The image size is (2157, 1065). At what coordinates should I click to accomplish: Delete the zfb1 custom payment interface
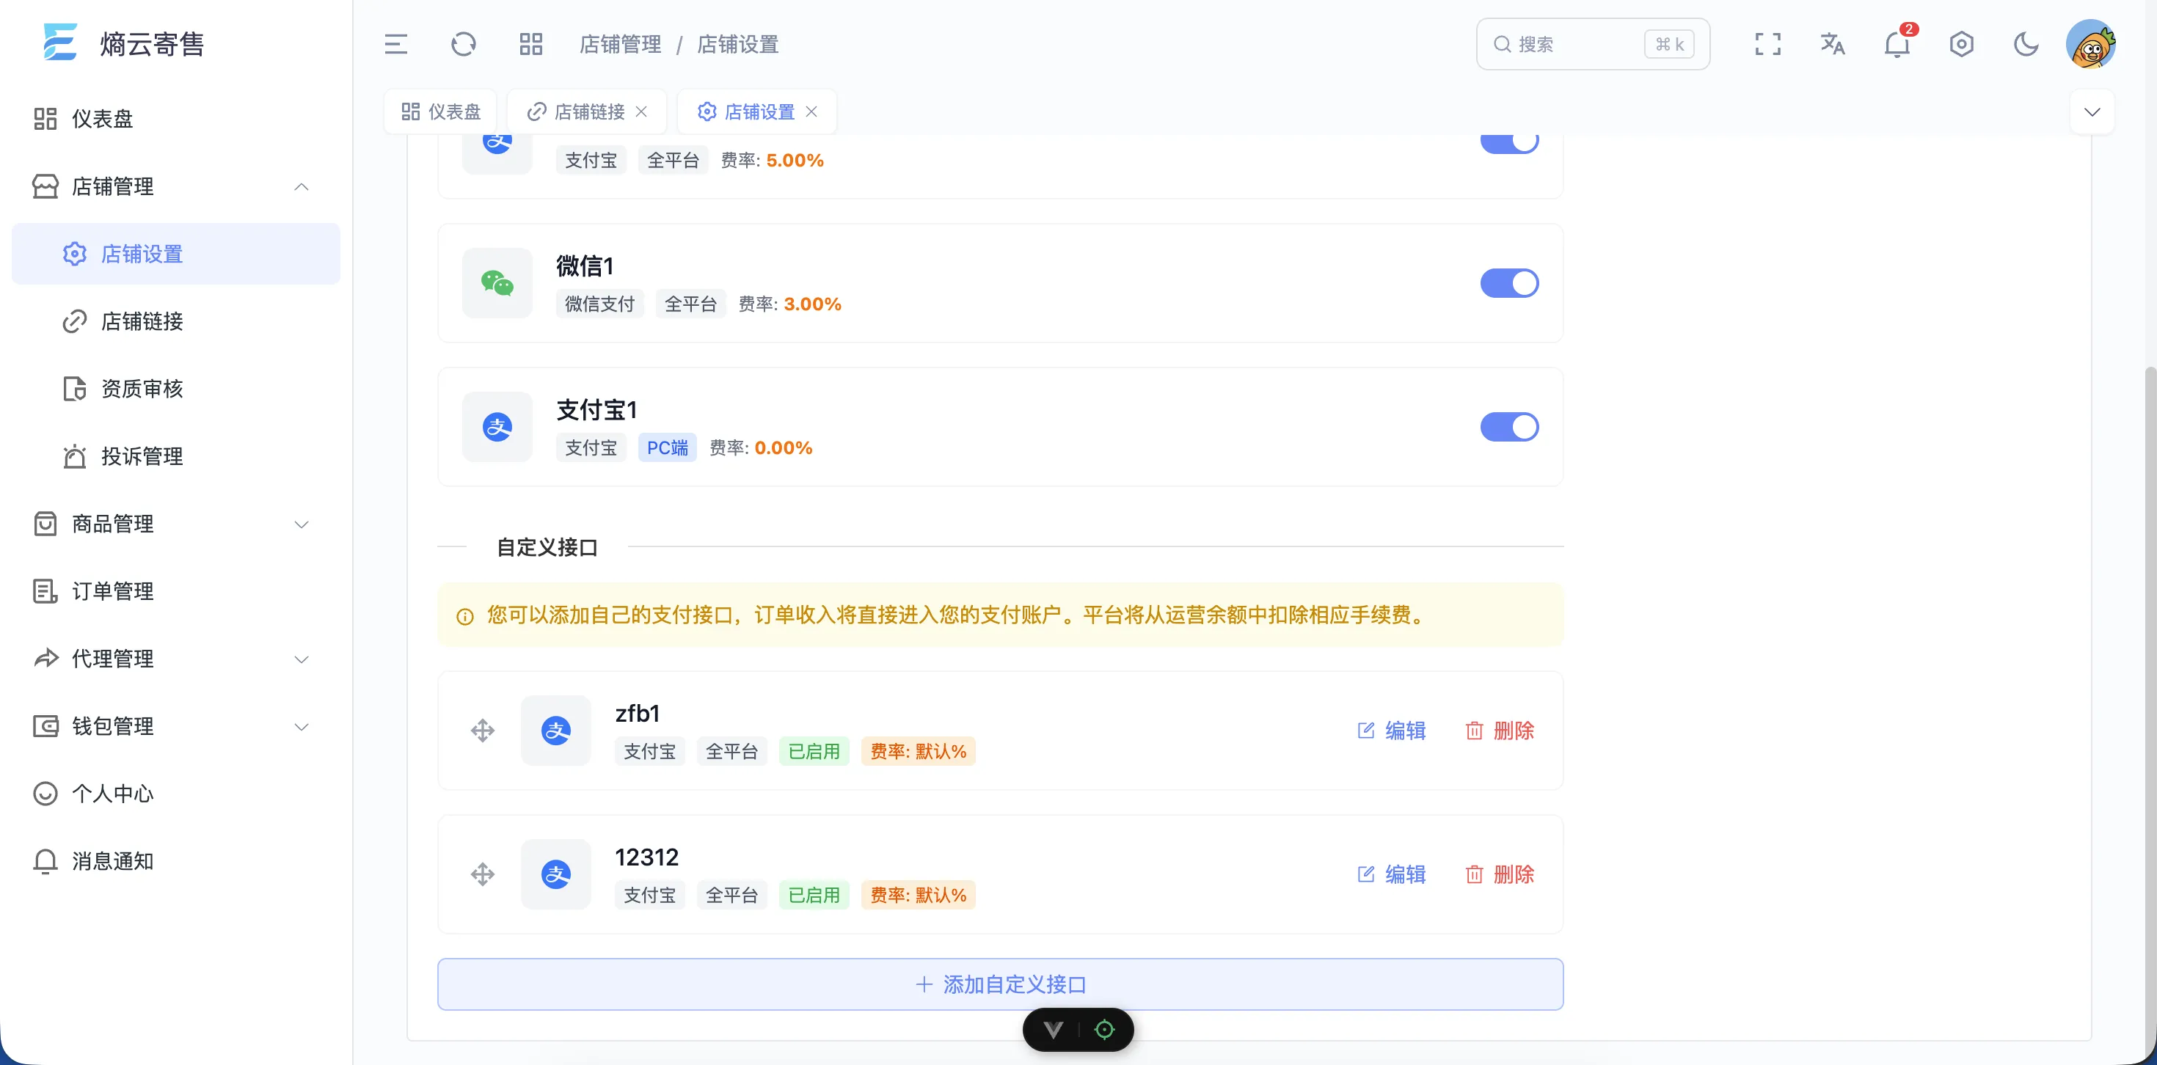point(1500,730)
